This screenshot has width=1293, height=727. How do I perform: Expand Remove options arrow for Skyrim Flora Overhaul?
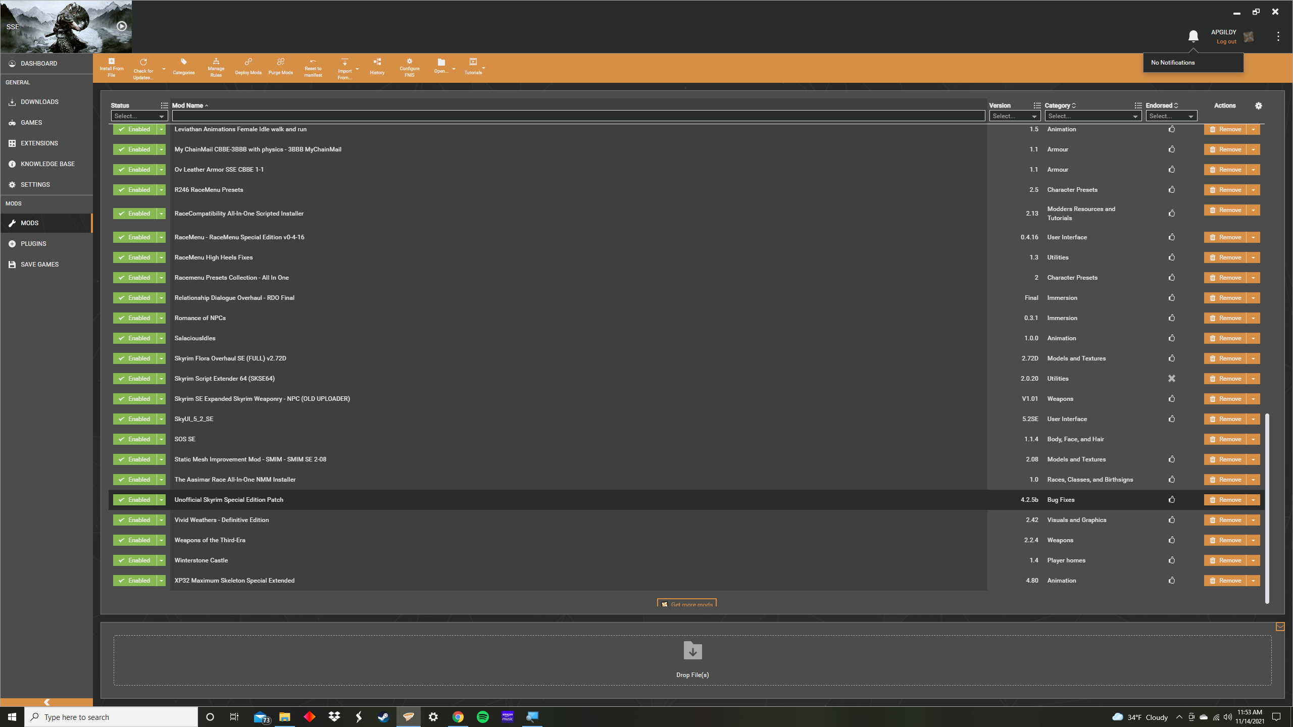[1253, 358]
